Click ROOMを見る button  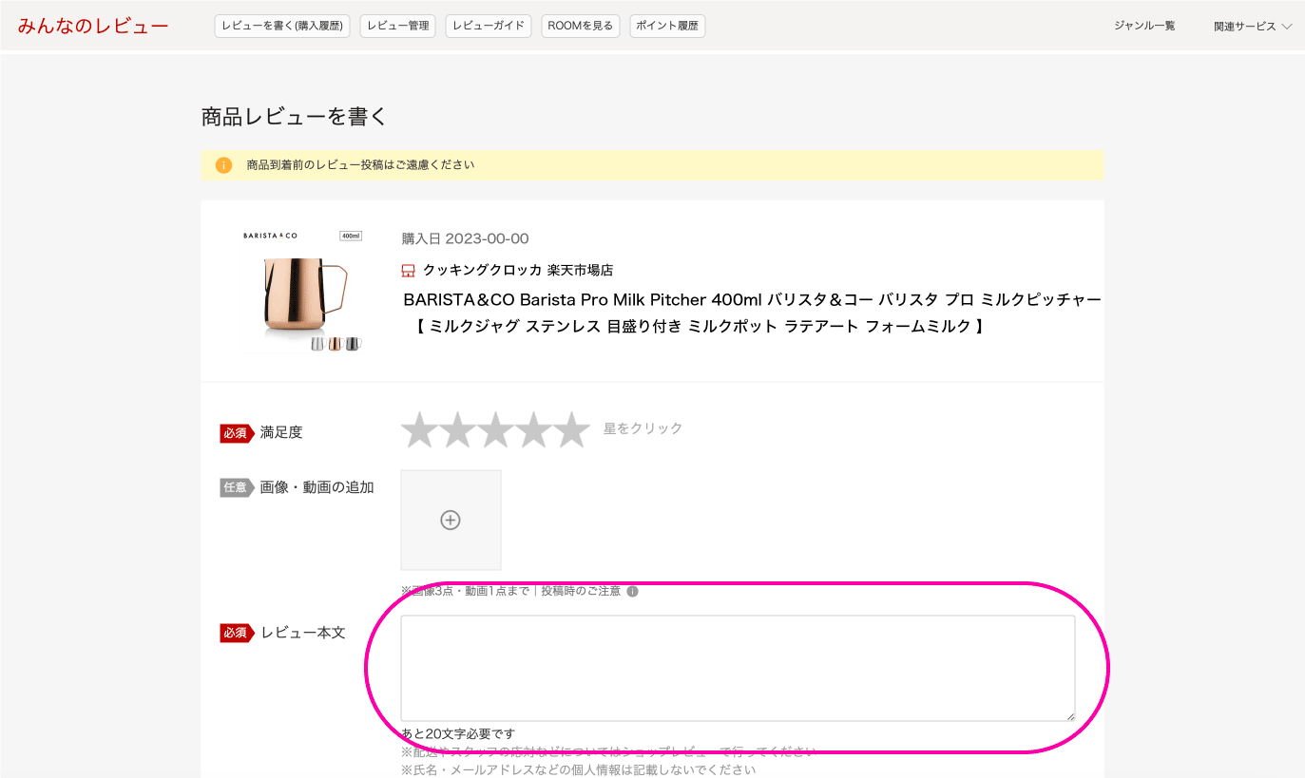point(581,26)
